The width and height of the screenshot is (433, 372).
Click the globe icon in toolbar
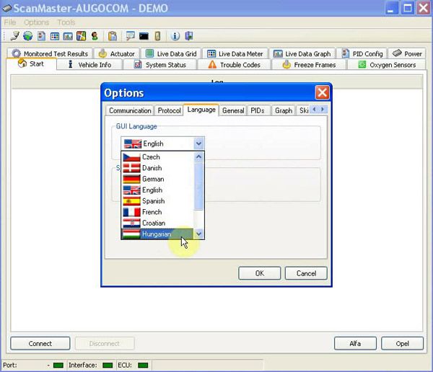[x=28, y=36]
